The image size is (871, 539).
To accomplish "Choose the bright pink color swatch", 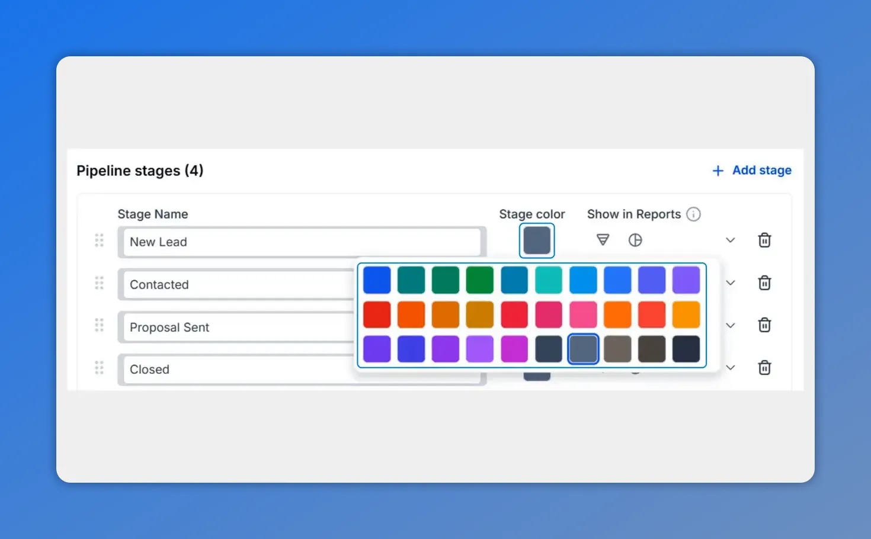I will (x=583, y=314).
